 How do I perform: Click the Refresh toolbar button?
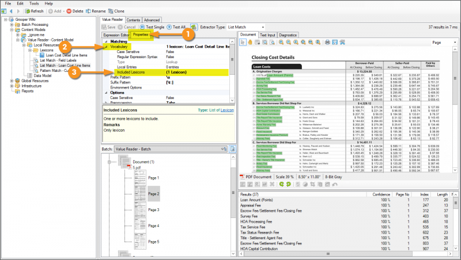pyautogui.click(x=34, y=11)
